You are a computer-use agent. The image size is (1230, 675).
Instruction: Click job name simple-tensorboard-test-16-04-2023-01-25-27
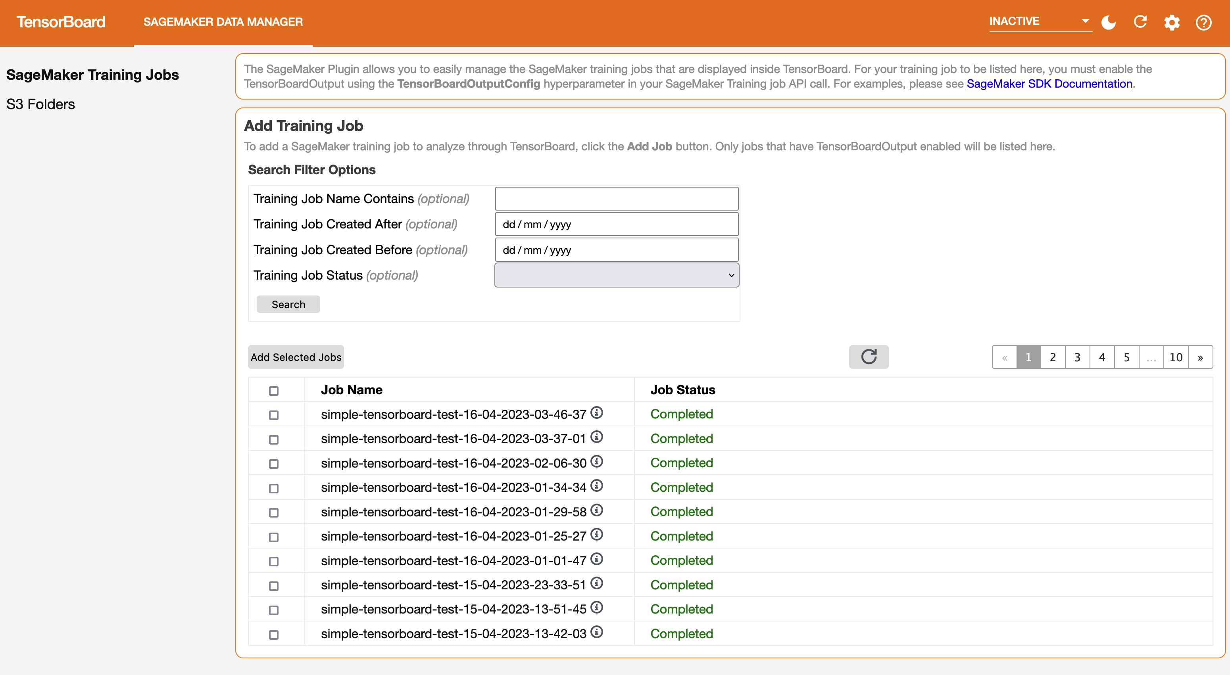pos(453,537)
